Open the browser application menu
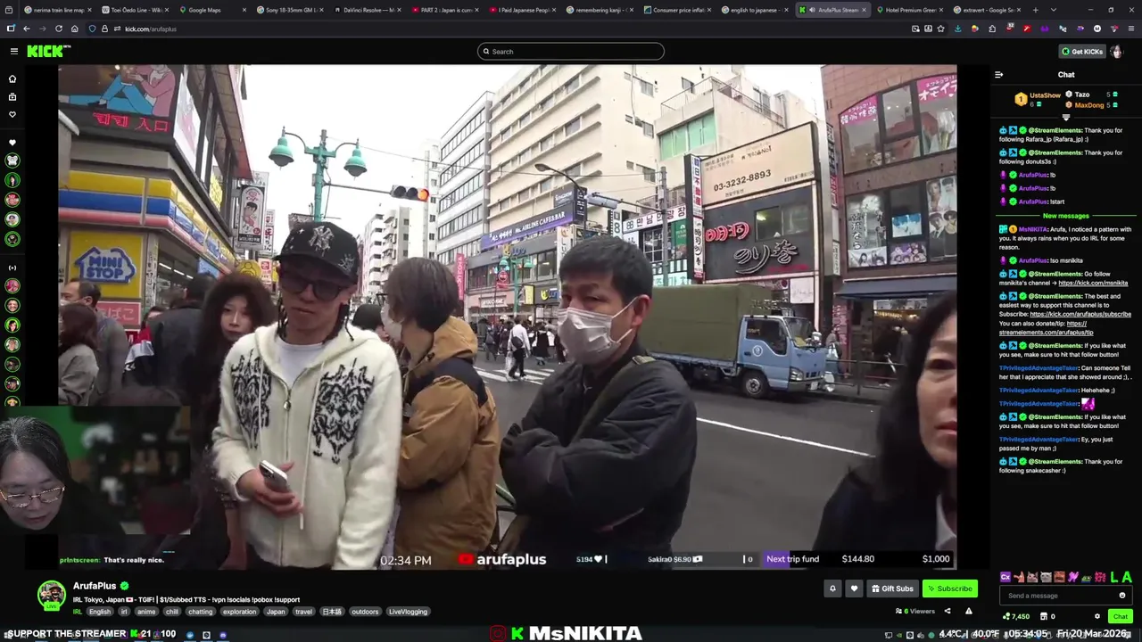Viewport: 1142px width, 642px height. tap(1130, 29)
